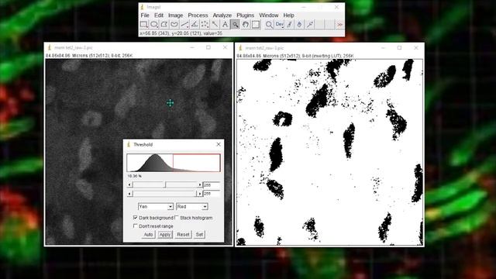Select the Flood Fill bucket tool

[x=300, y=24]
